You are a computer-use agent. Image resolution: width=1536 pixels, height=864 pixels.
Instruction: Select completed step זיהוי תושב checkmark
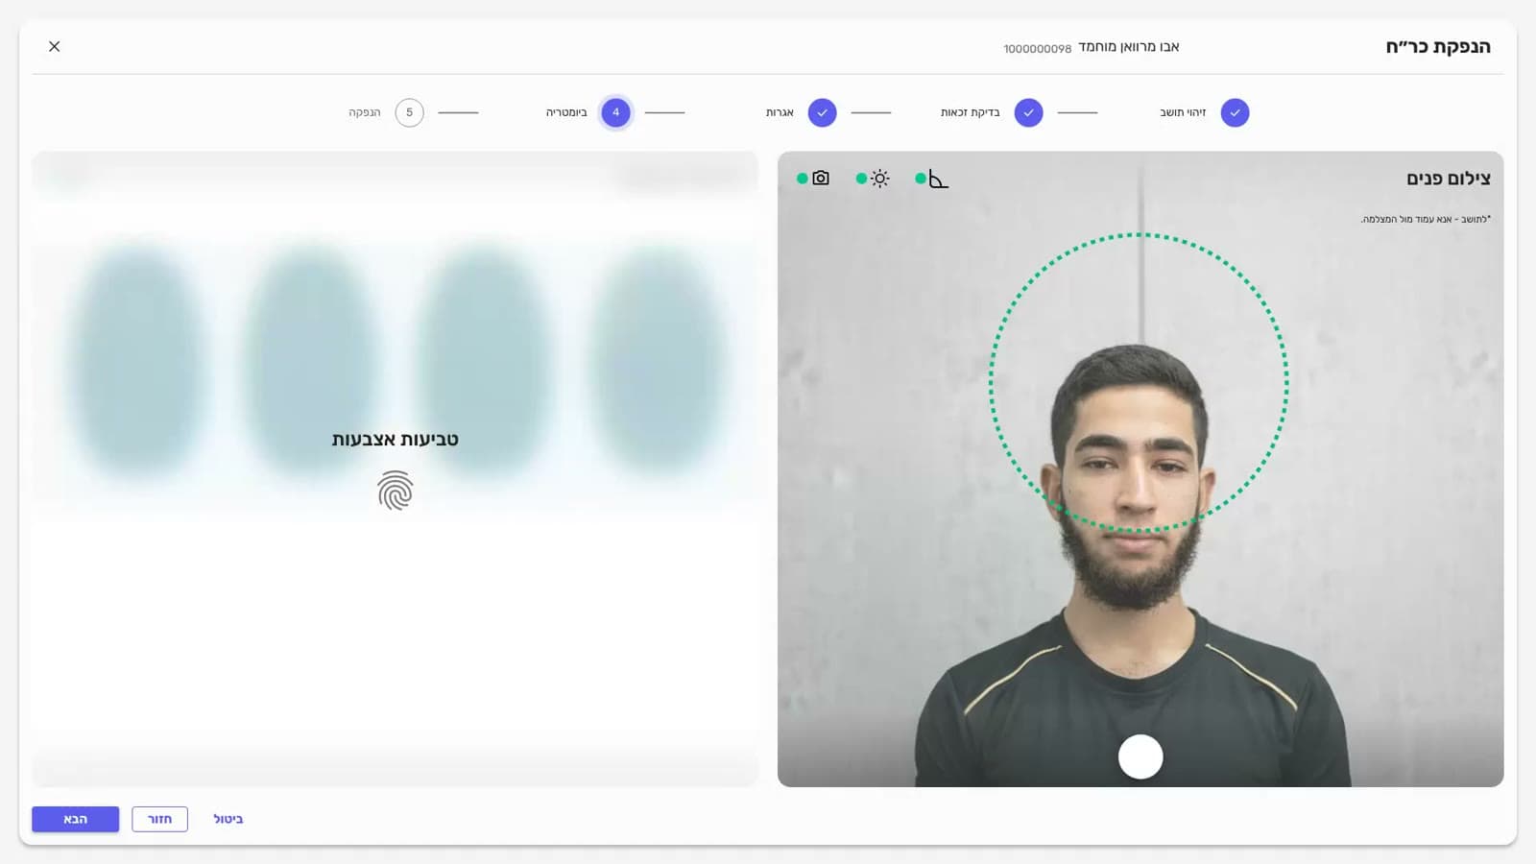1235,112
